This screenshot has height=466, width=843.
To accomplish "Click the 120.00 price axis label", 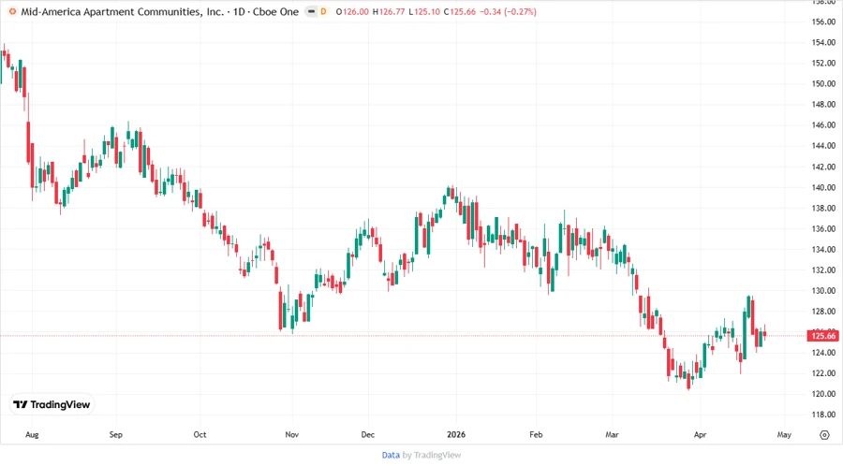I will [x=823, y=394].
